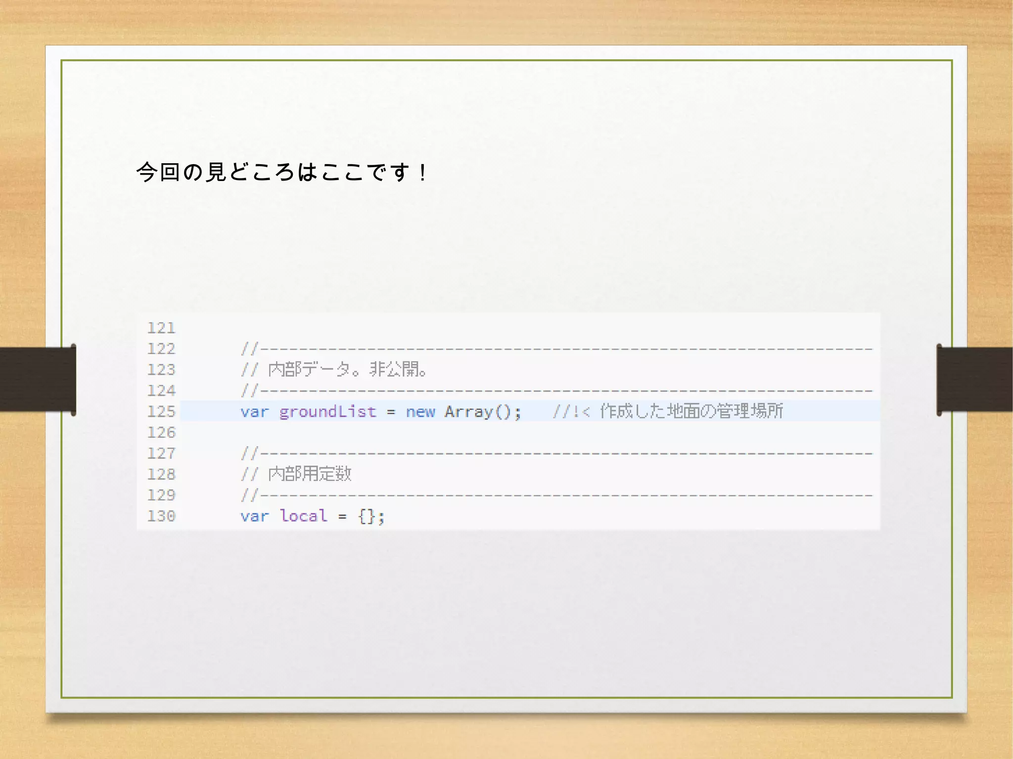
Task: Click line number 130 in the gutter
Action: 161,516
